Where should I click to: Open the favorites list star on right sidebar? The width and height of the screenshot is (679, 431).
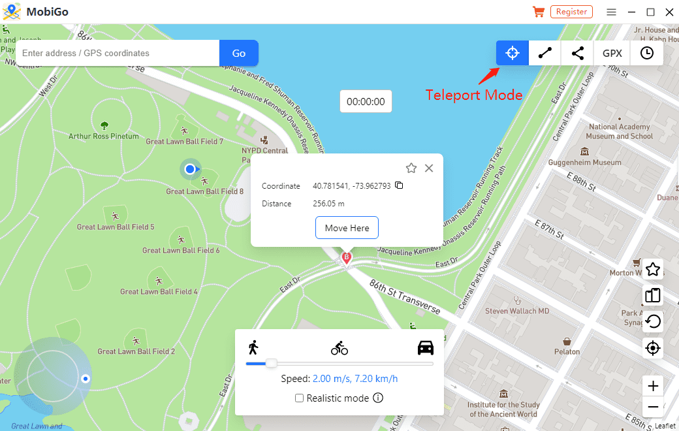point(653,269)
